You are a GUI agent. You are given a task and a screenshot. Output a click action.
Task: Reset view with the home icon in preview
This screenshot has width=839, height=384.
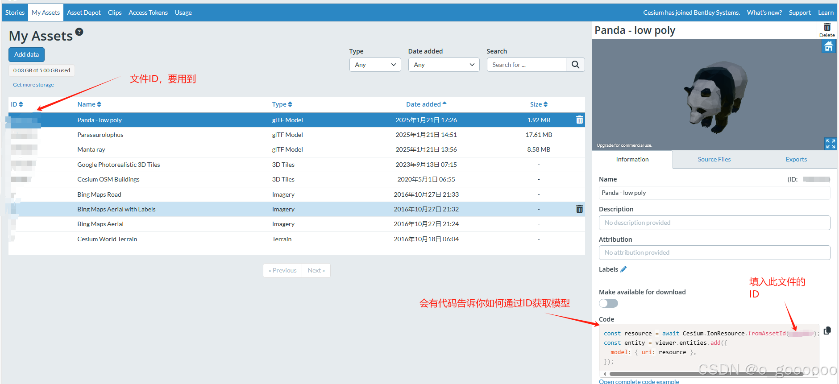[x=829, y=46]
